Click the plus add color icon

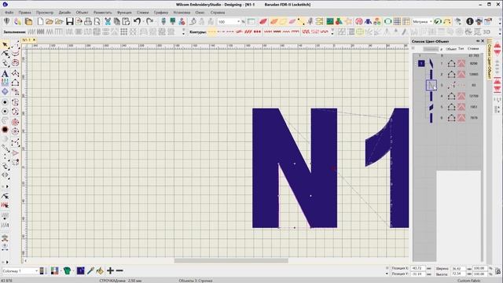pos(110,270)
